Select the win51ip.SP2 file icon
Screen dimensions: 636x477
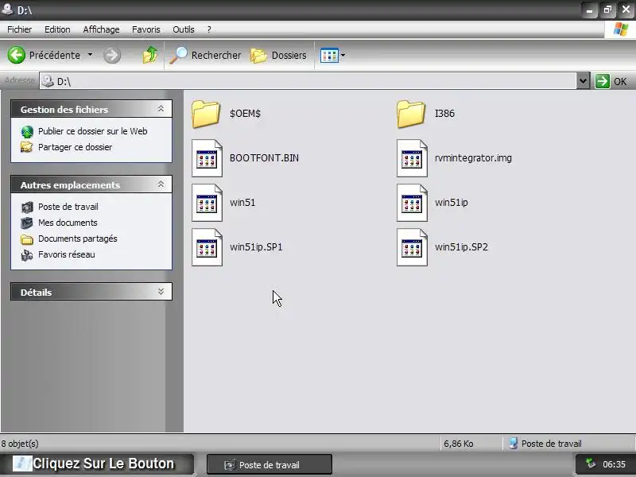tap(412, 247)
